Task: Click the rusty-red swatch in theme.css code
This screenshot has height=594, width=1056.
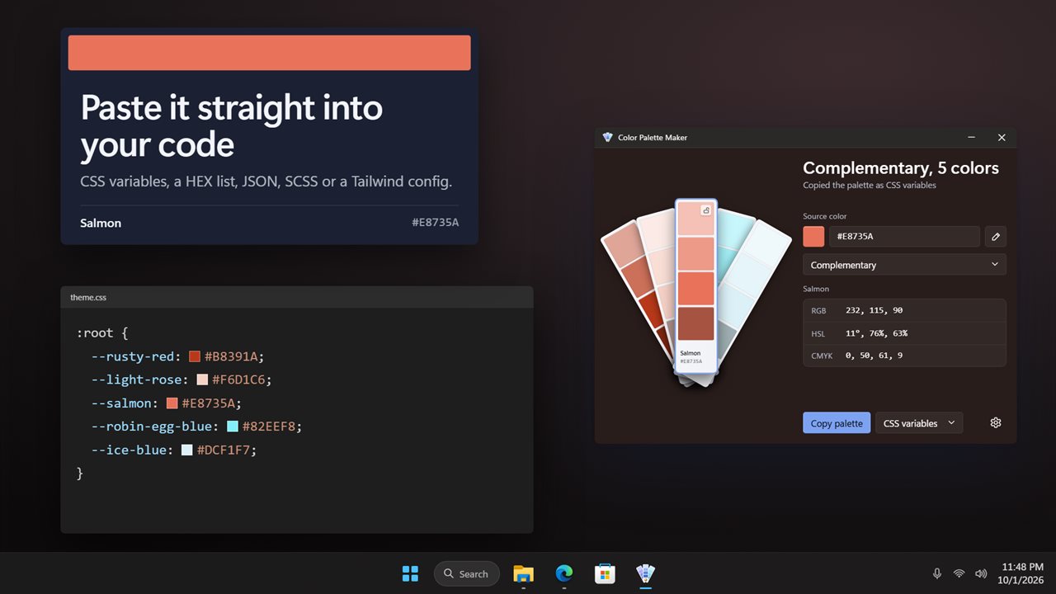Action: point(195,356)
